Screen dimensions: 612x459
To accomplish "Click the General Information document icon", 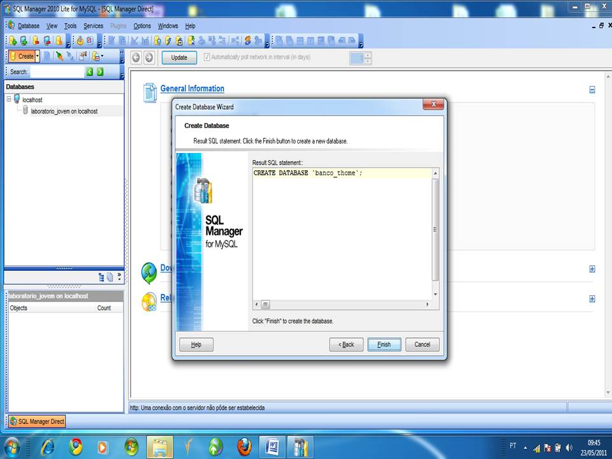I will tap(149, 92).
